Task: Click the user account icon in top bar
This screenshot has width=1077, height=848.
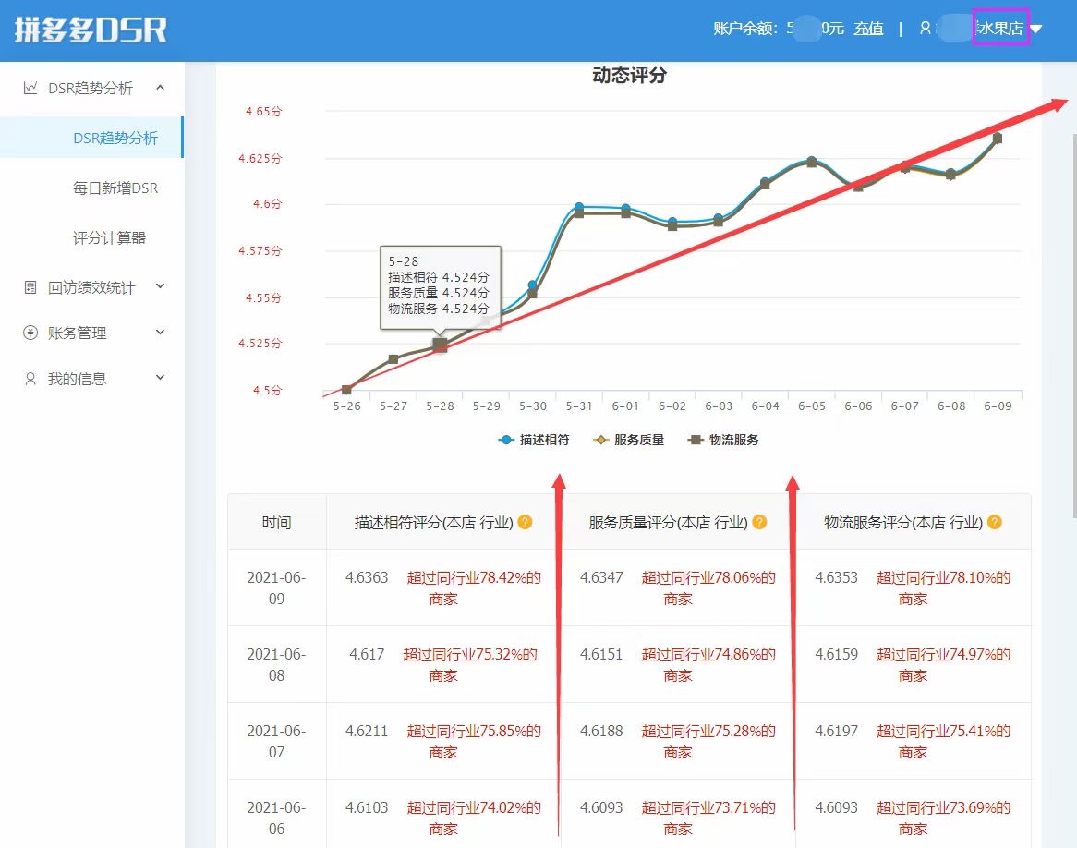Action: (925, 28)
